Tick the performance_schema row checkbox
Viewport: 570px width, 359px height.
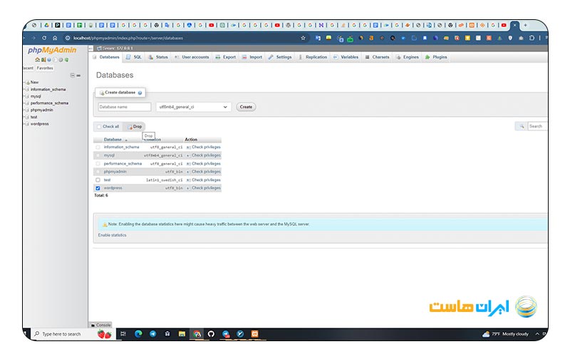coord(98,164)
